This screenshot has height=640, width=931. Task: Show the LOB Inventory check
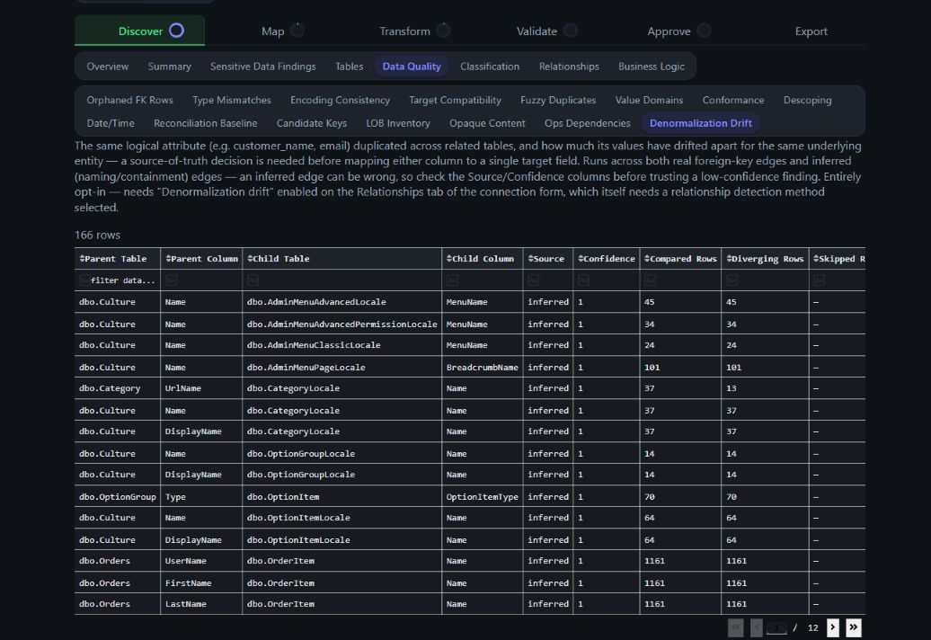[x=398, y=123]
